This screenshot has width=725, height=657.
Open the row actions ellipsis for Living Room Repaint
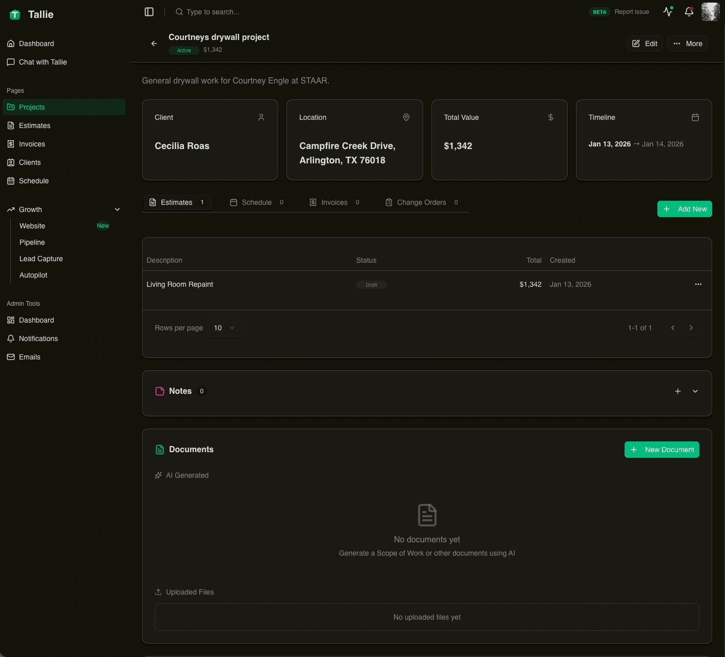[698, 284]
